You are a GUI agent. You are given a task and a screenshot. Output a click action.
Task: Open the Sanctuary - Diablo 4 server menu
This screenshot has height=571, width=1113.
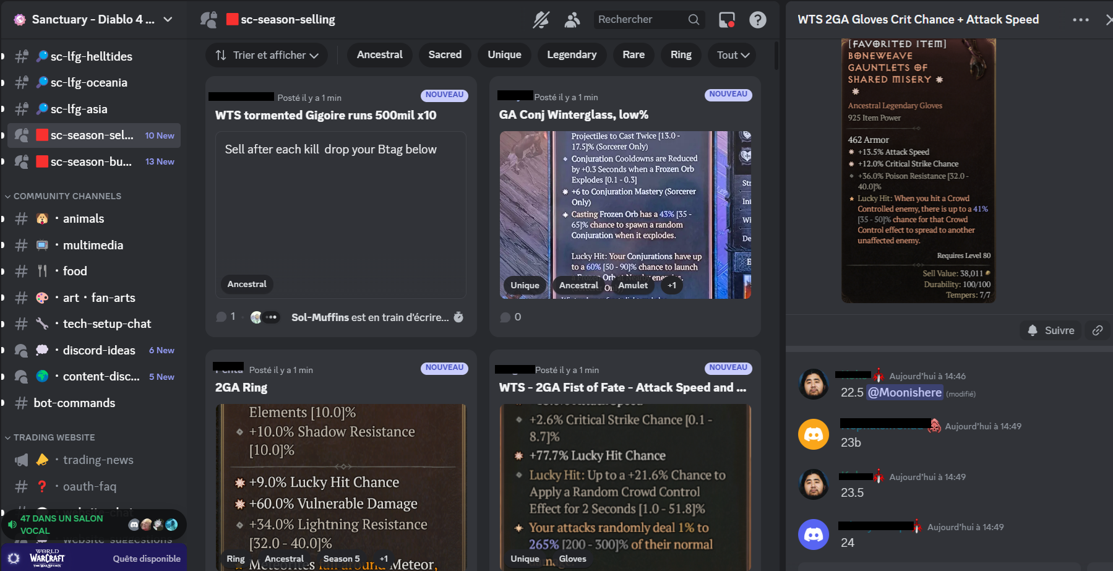pos(93,19)
